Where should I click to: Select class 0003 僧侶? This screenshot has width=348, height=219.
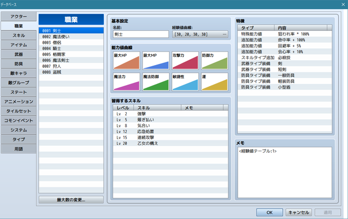point(71,42)
